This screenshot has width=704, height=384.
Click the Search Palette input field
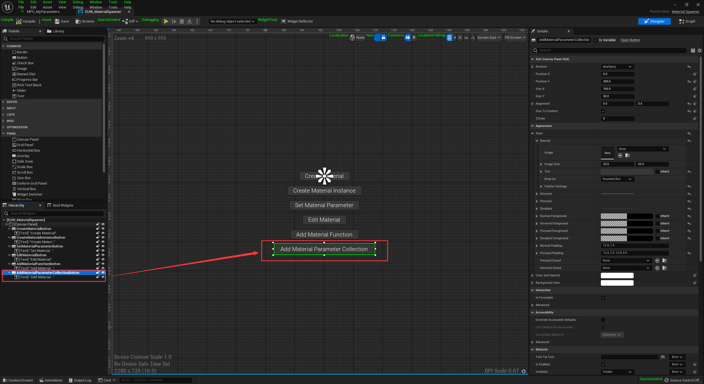point(55,39)
